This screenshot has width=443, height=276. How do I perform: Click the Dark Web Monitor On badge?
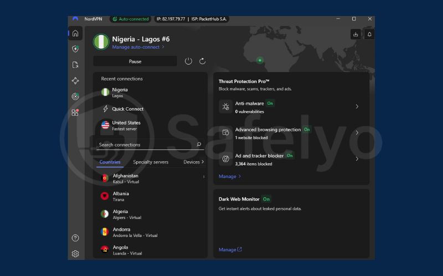(266, 199)
